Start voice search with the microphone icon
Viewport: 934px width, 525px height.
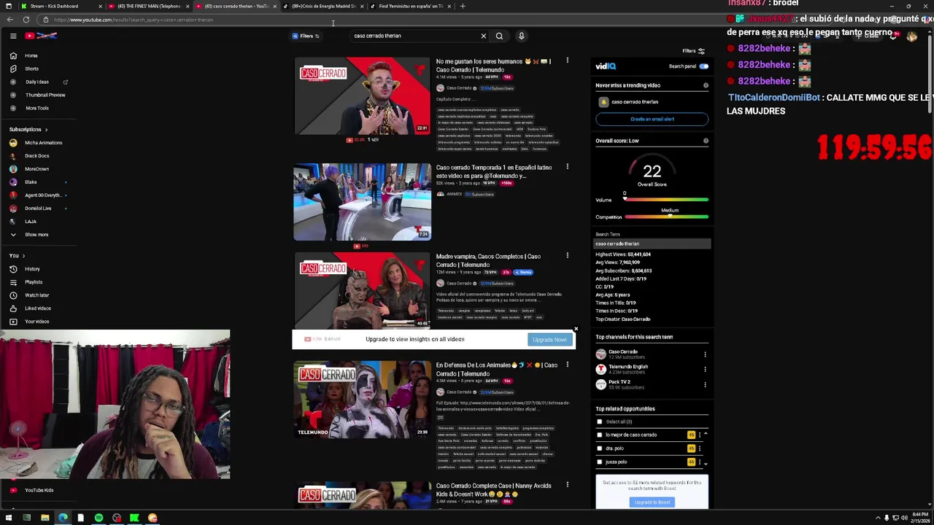point(521,36)
